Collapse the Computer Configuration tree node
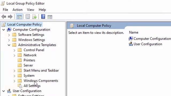Screen dimensions: 171x96 pyautogui.click(x=3, y=30)
